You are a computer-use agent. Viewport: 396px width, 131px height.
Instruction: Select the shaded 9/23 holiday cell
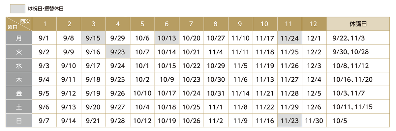[118, 52]
